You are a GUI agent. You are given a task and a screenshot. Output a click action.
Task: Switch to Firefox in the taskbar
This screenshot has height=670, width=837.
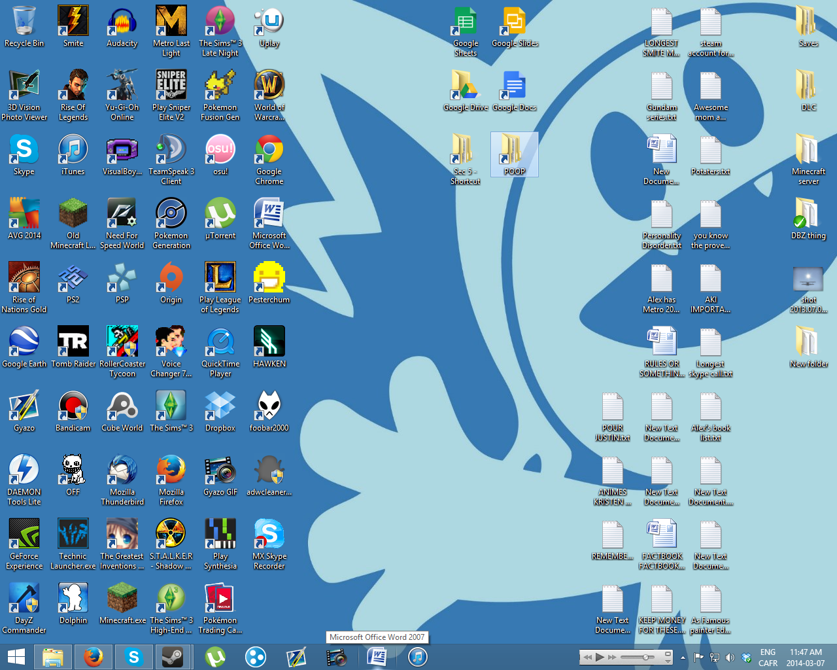pos(94,657)
